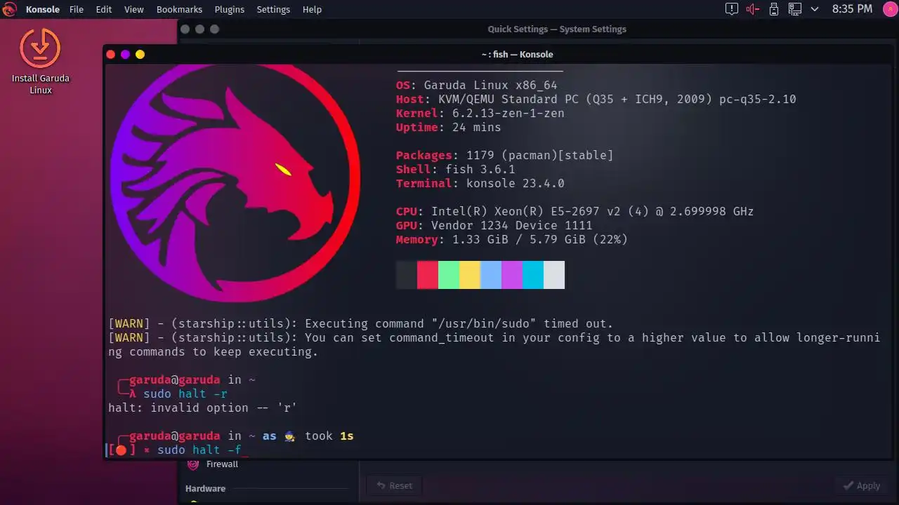This screenshot has height=505, width=899.
Task: Click the cyan color block in neofetch
Action: pyautogui.click(x=533, y=275)
